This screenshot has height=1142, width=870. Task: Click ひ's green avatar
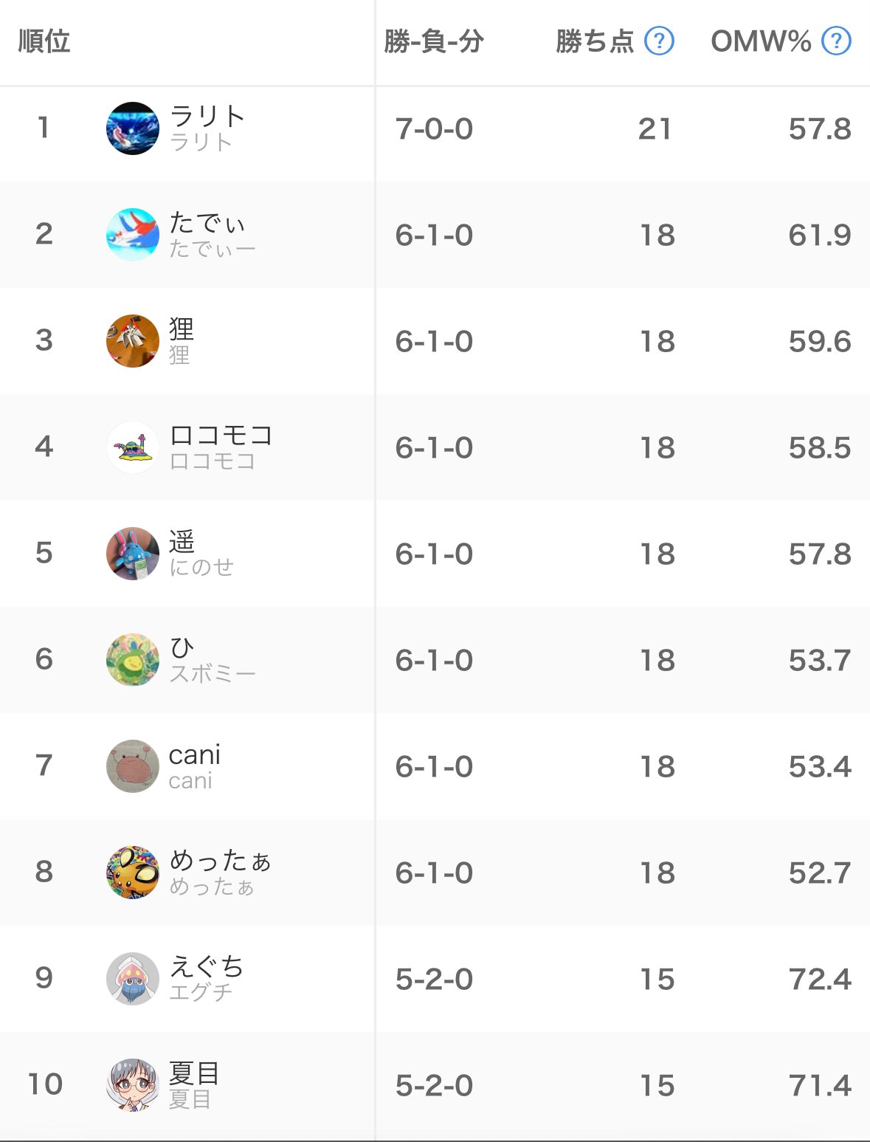[x=133, y=660]
